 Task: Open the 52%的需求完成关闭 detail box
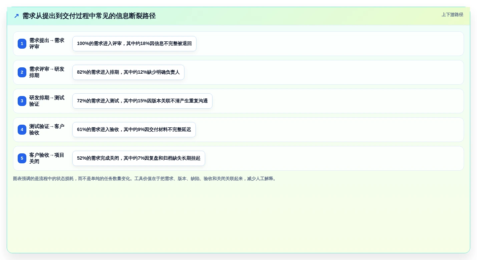[139, 158]
